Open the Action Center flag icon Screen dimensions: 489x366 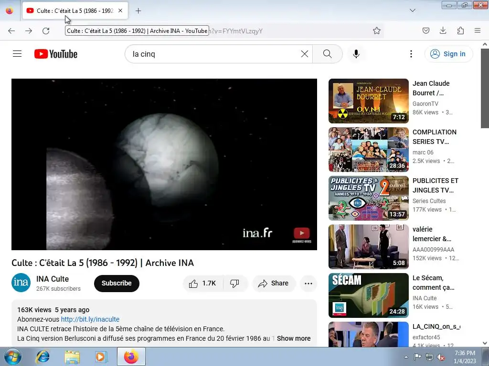tap(417, 357)
